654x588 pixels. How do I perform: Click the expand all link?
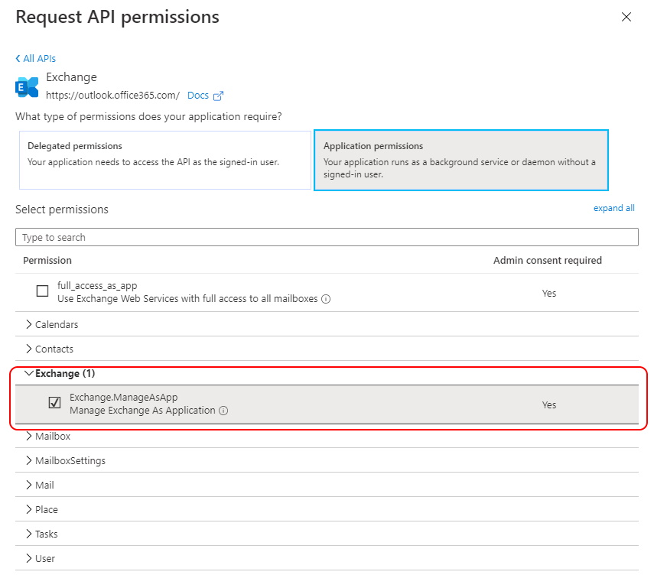(x=614, y=208)
